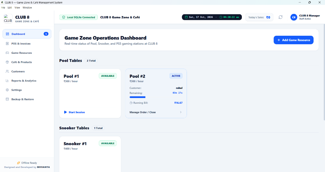Click the C8 manager avatar
This screenshot has height=172, width=325.
pos(294,17)
